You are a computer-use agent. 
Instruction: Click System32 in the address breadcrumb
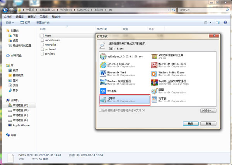click(x=83, y=10)
